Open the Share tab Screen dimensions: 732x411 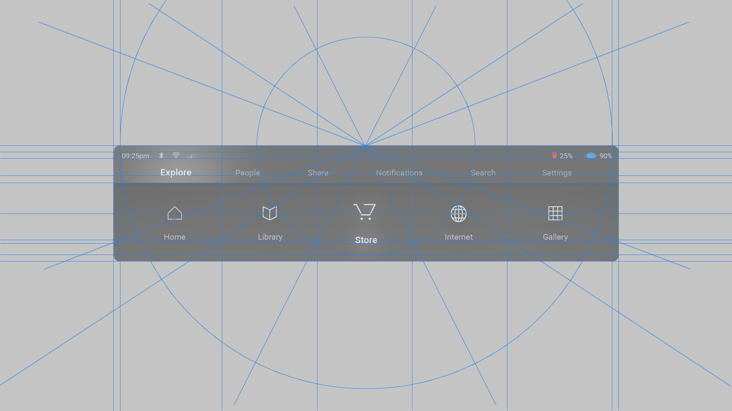(x=318, y=173)
